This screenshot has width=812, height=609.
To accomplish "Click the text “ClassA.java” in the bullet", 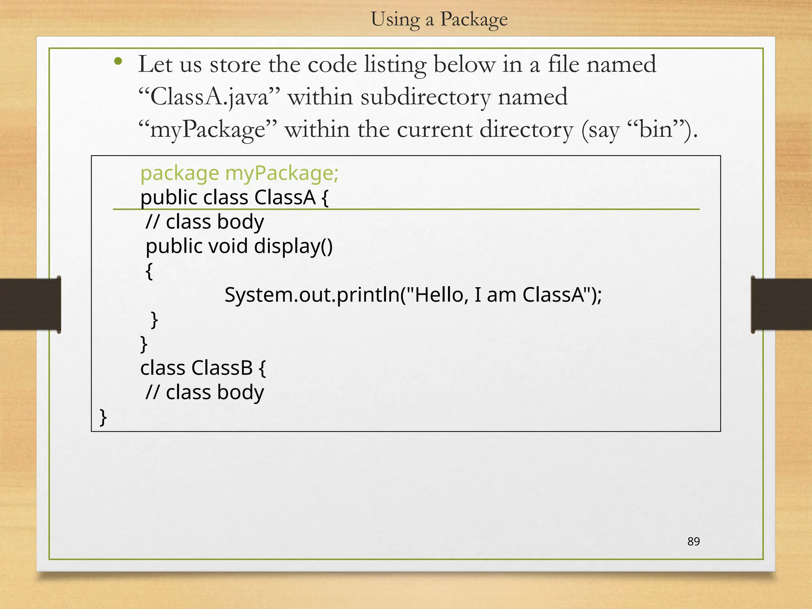I will 209,97.
